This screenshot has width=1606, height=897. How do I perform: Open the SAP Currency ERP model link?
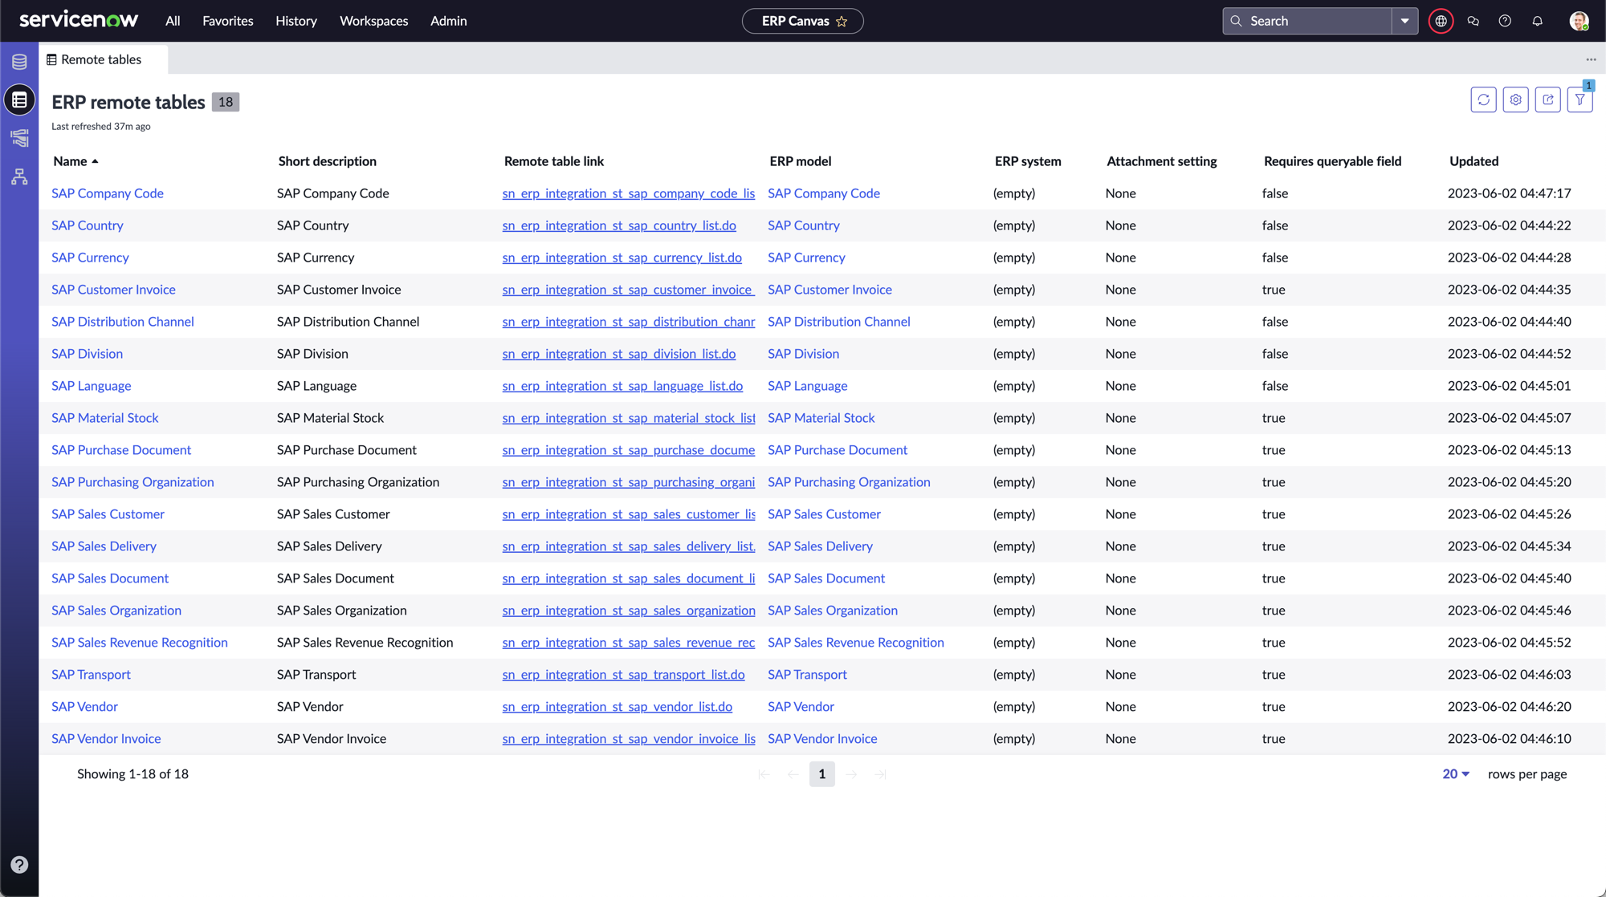pos(806,258)
